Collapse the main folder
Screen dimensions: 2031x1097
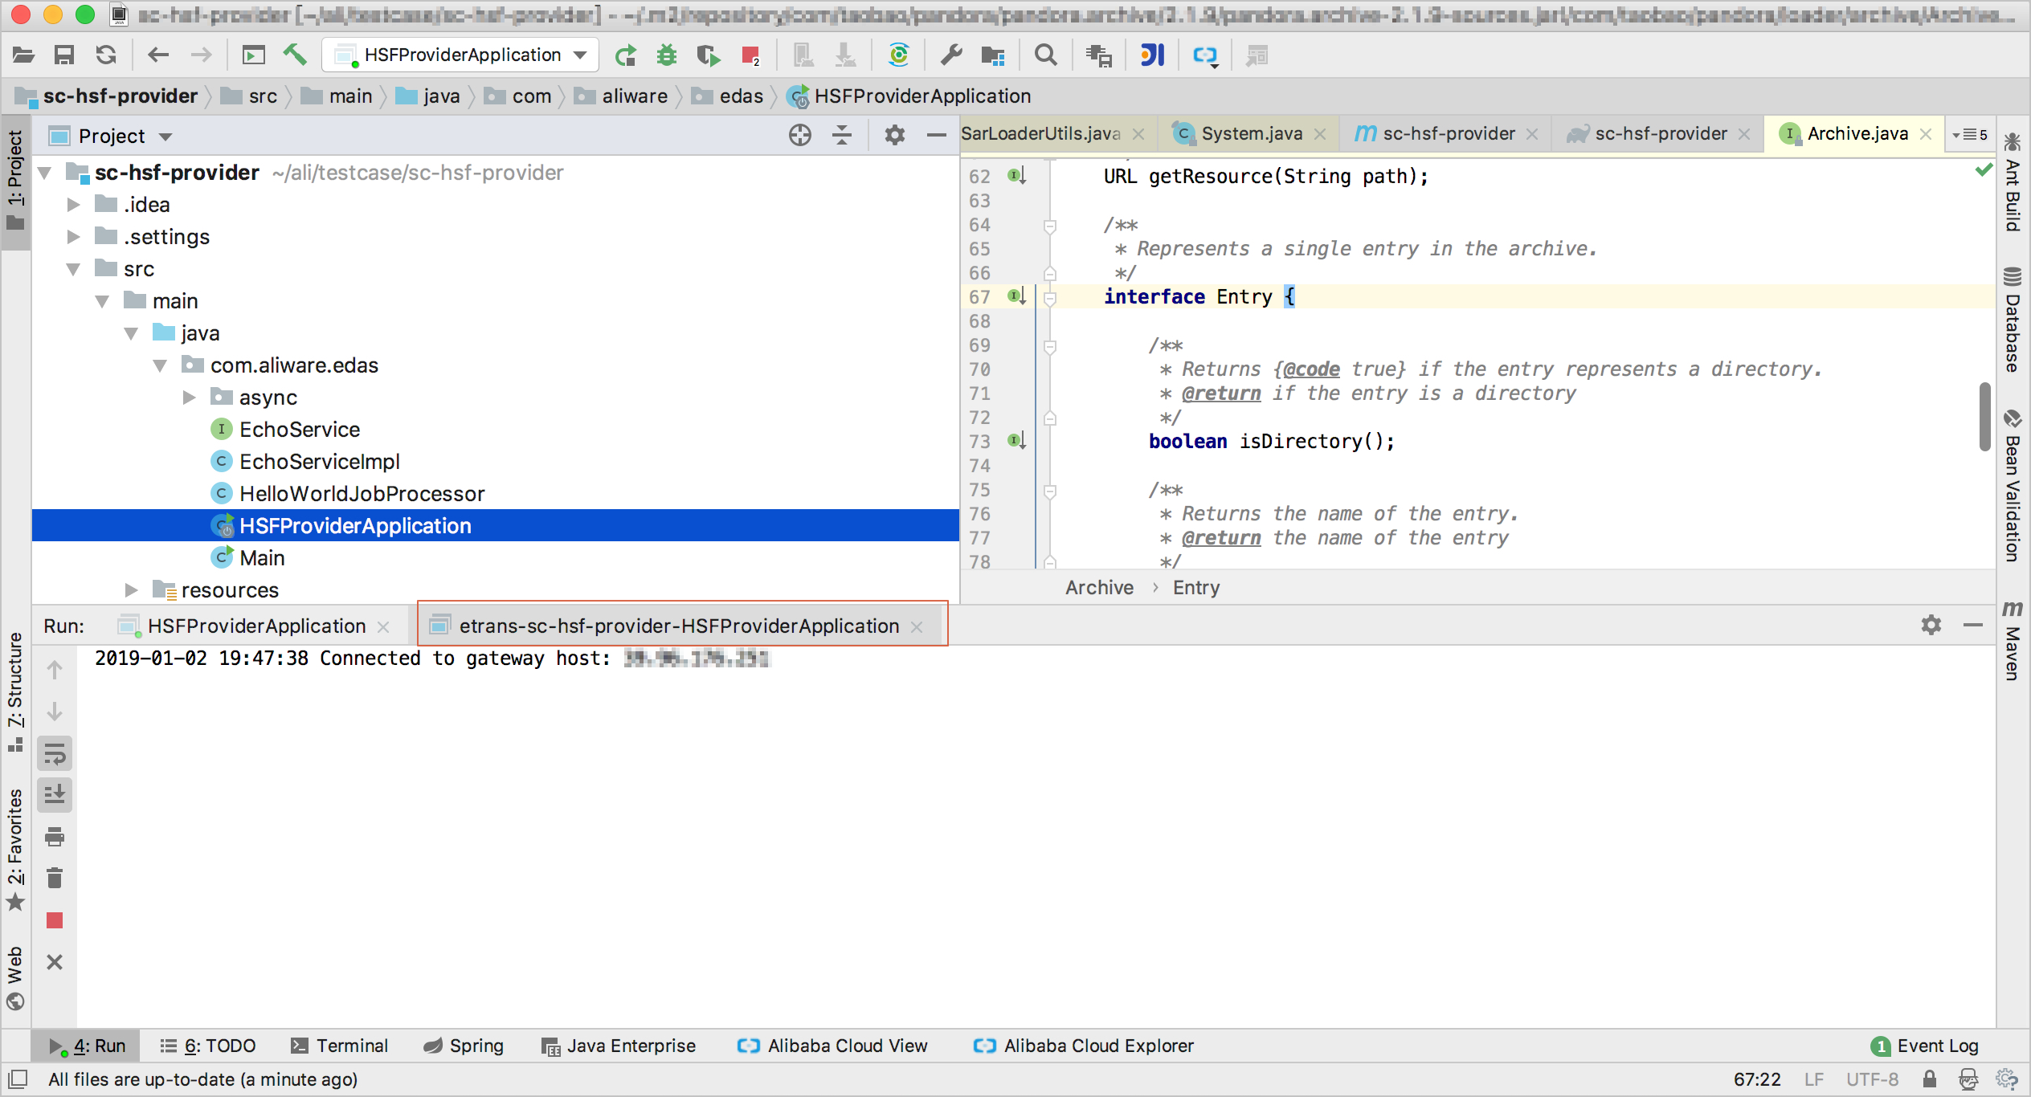coord(102,301)
